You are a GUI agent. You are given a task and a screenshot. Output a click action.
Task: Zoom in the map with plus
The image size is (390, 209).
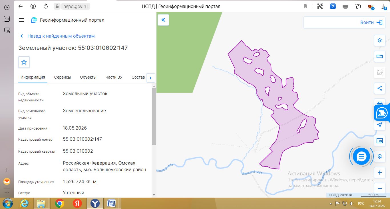[380, 173]
